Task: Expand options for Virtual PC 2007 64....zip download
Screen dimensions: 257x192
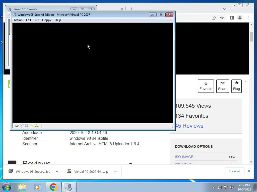Action: pos(115,171)
